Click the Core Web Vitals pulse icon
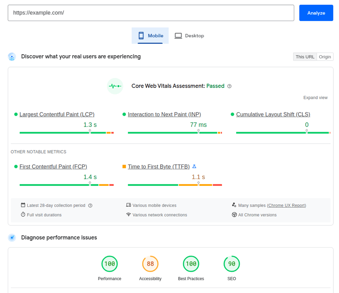The height and width of the screenshot is (293, 339). point(115,86)
